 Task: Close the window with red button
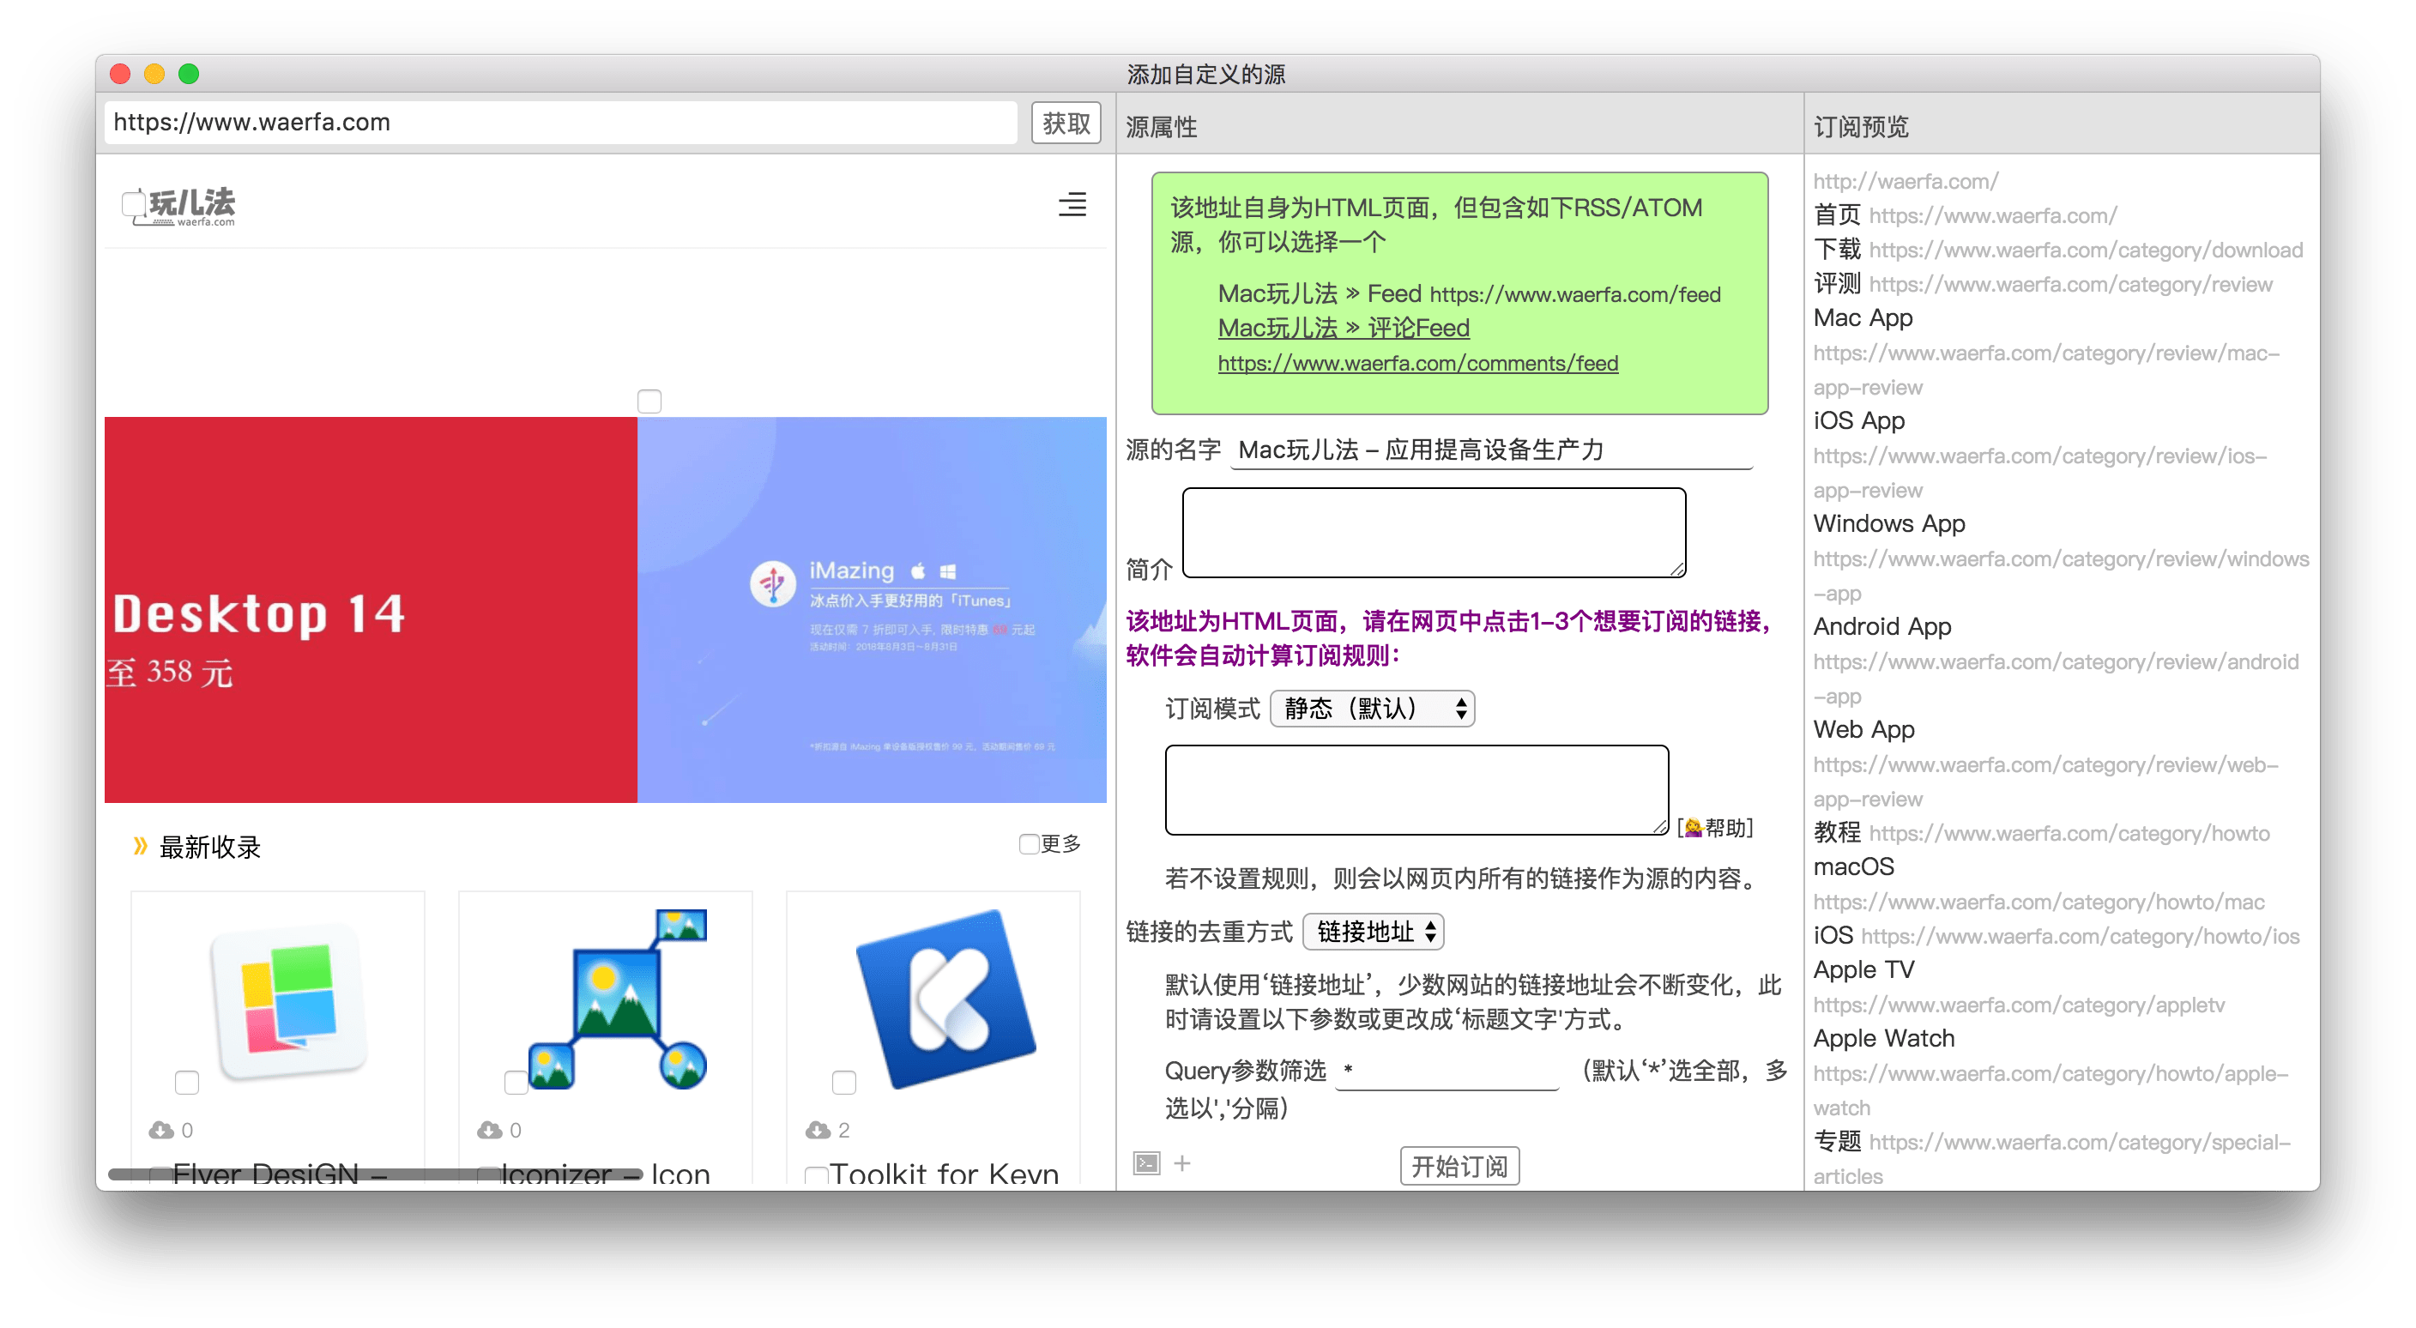tap(120, 73)
